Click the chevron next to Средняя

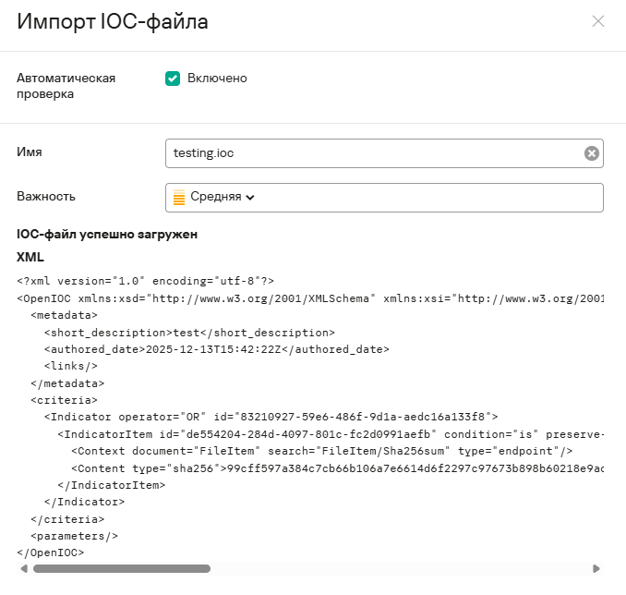click(x=250, y=197)
